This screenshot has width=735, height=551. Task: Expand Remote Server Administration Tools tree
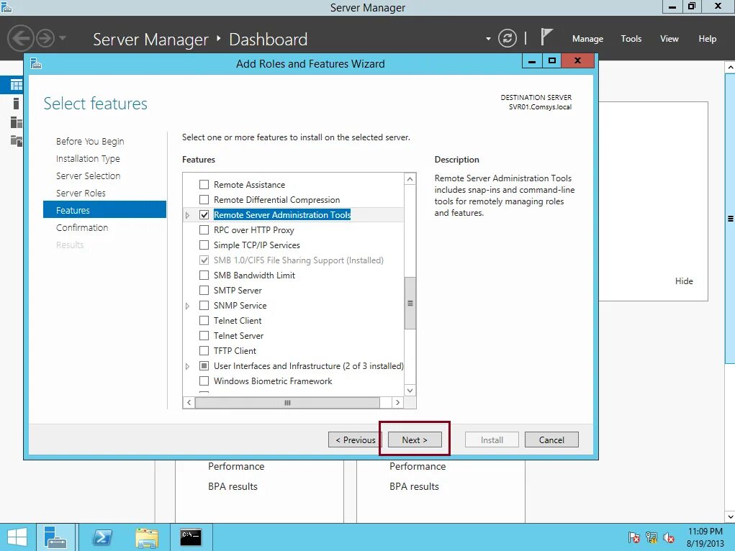[x=187, y=215]
